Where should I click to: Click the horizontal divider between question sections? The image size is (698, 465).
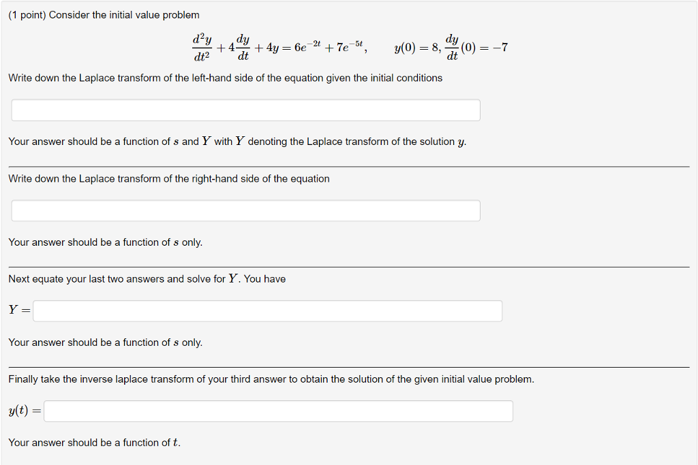coord(349,165)
